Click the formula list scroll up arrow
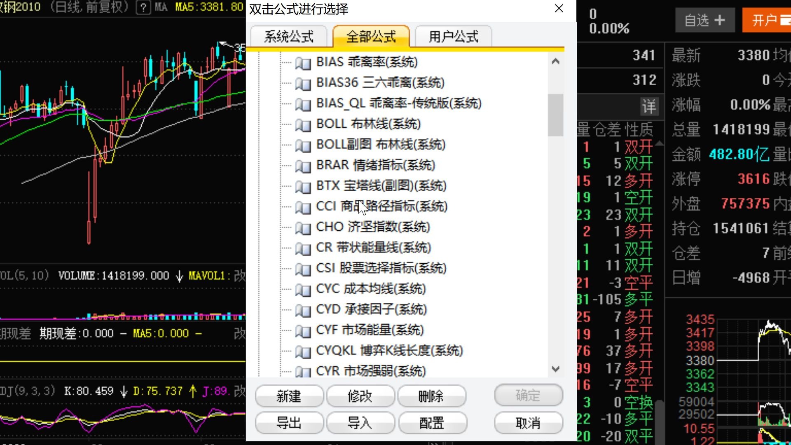Image resolution: width=791 pixels, height=445 pixels. [x=555, y=61]
